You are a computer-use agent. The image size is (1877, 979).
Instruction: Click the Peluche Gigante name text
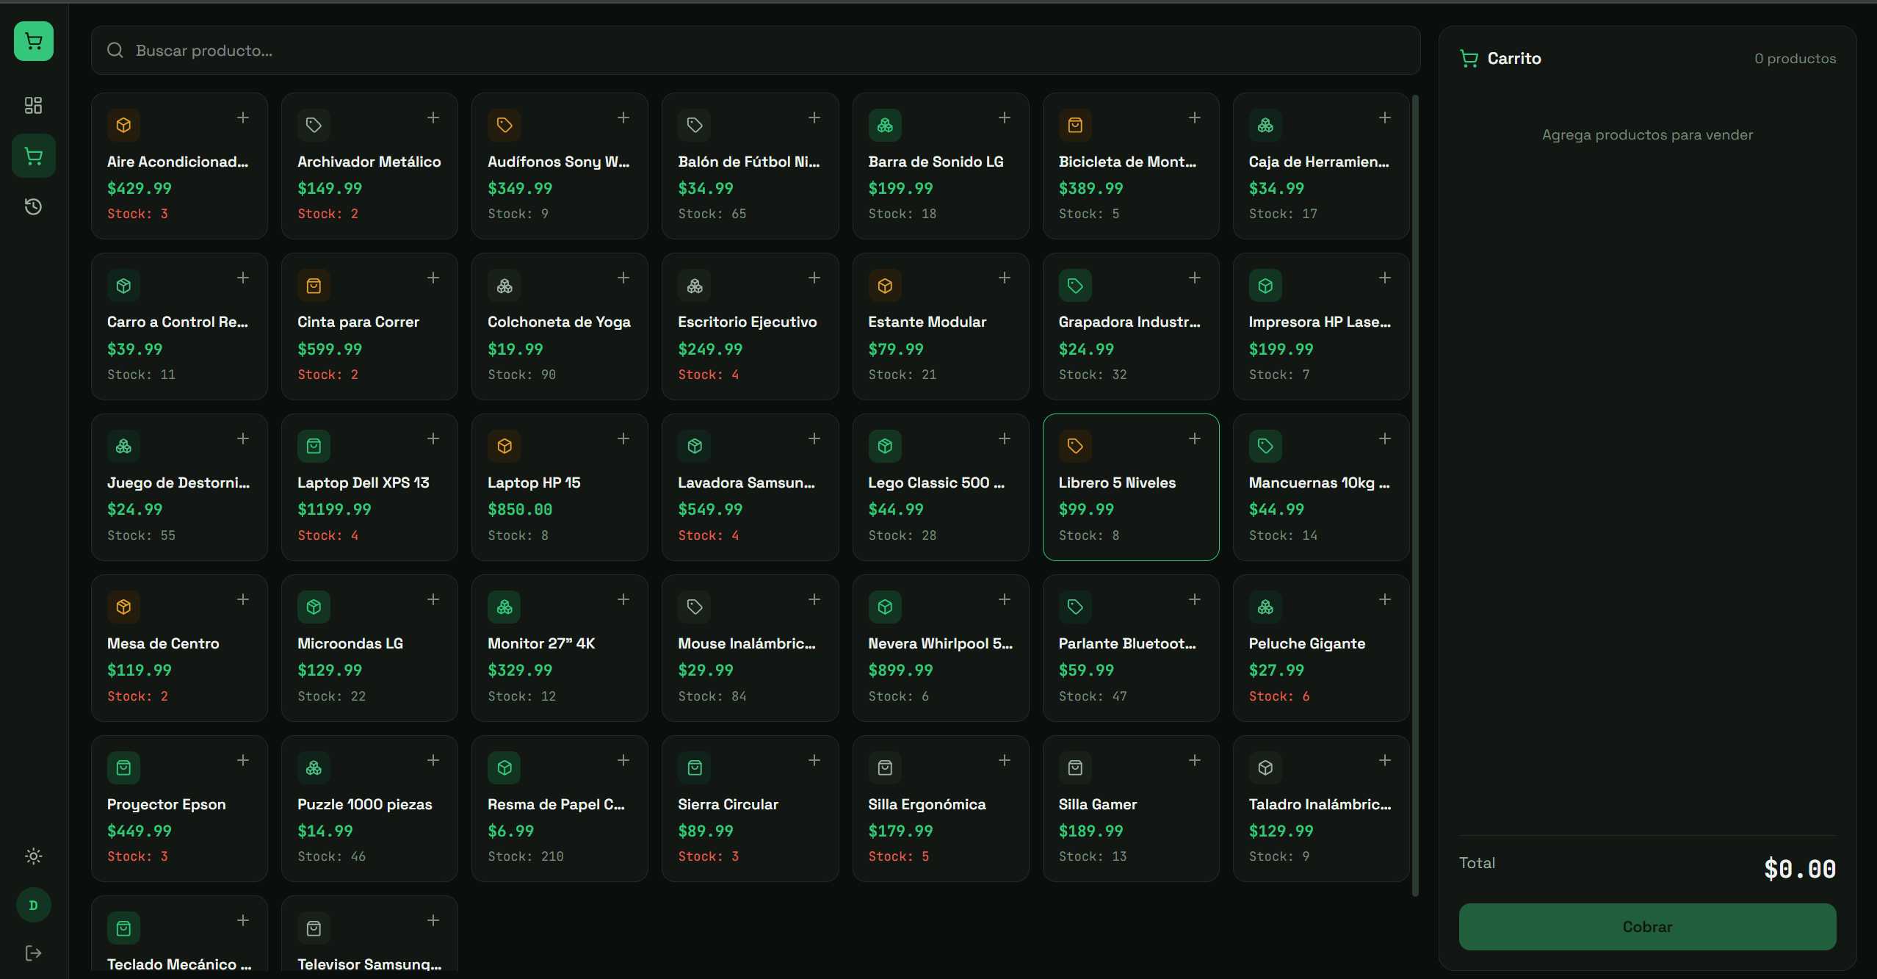(x=1307, y=643)
